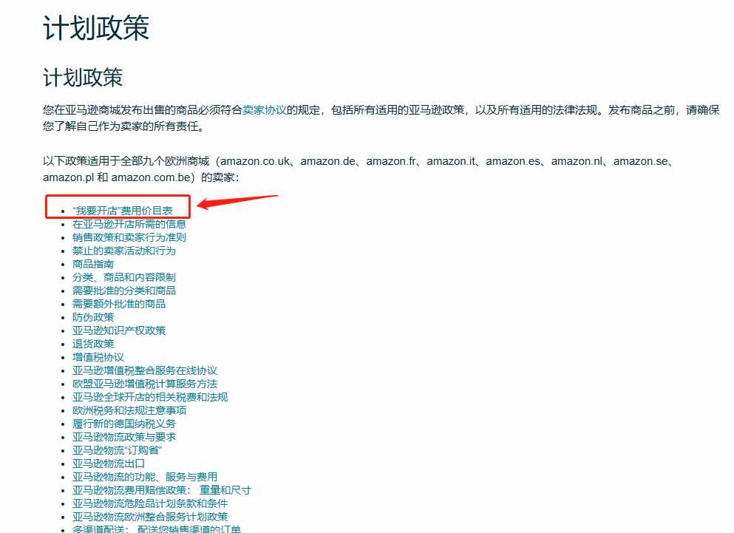Open 亚马逊增值税整合服务在线协议 link
This screenshot has height=533, width=734.
coord(145,370)
